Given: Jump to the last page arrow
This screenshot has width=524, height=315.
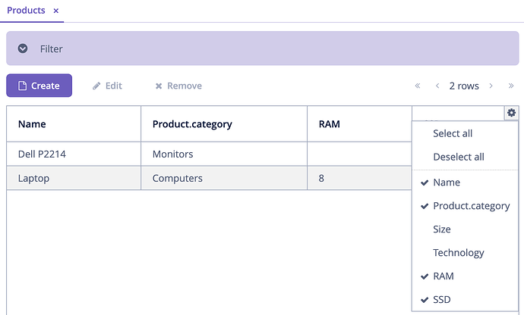Looking at the screenshot, I should click(x=511, y=86).
